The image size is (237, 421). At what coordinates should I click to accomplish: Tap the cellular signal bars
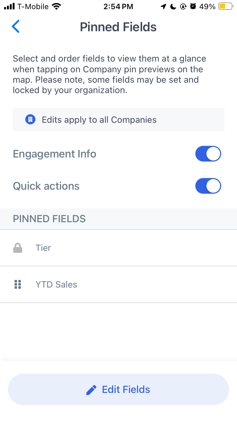[9, 6]
